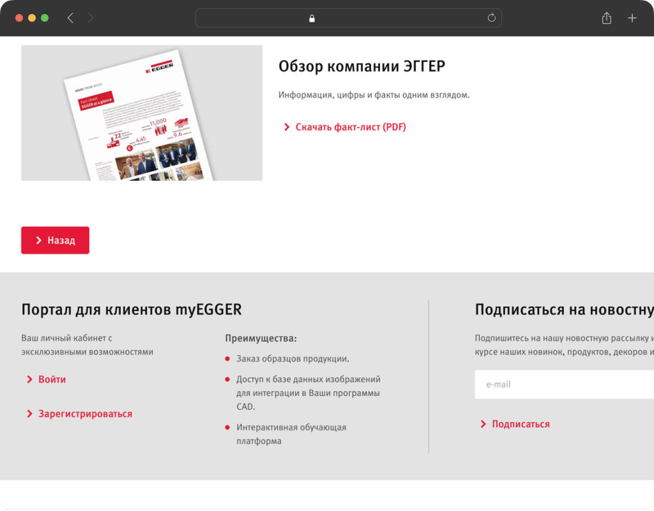Click the browser forward arrow

point(90,18)
